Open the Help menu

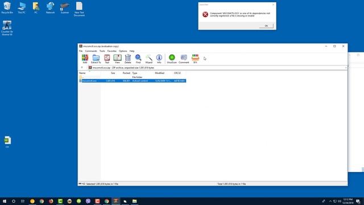132,51
